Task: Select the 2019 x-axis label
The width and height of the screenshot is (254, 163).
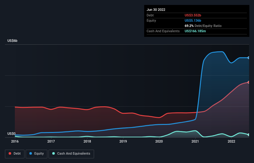Action: click(123, 141)
